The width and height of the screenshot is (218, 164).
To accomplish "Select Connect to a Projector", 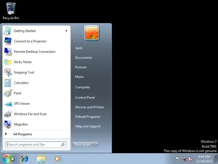I will click(x=37, y=41).
